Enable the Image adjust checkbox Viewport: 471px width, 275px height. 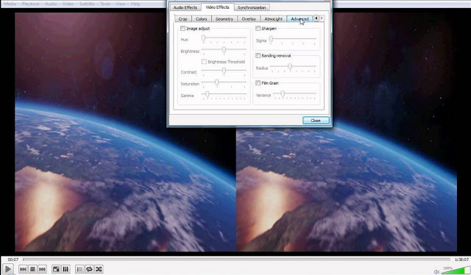click(183, 29)
